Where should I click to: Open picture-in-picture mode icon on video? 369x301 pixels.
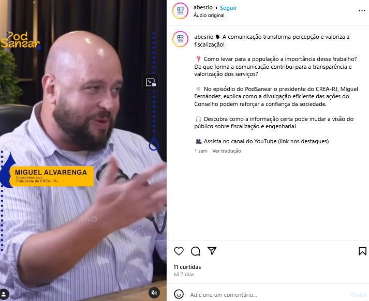pyautogui.click(x=151, y=82)
